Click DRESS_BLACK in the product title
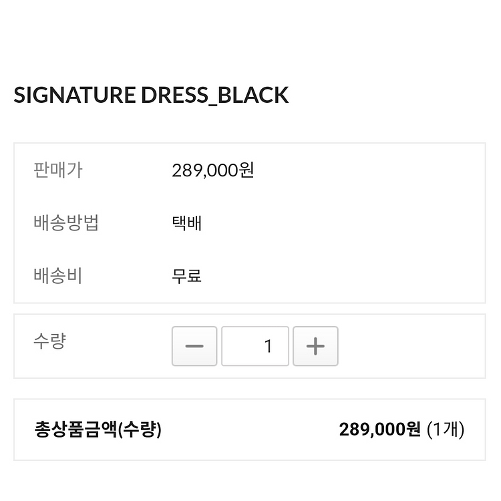501x501 pixels. click(214, 95)
